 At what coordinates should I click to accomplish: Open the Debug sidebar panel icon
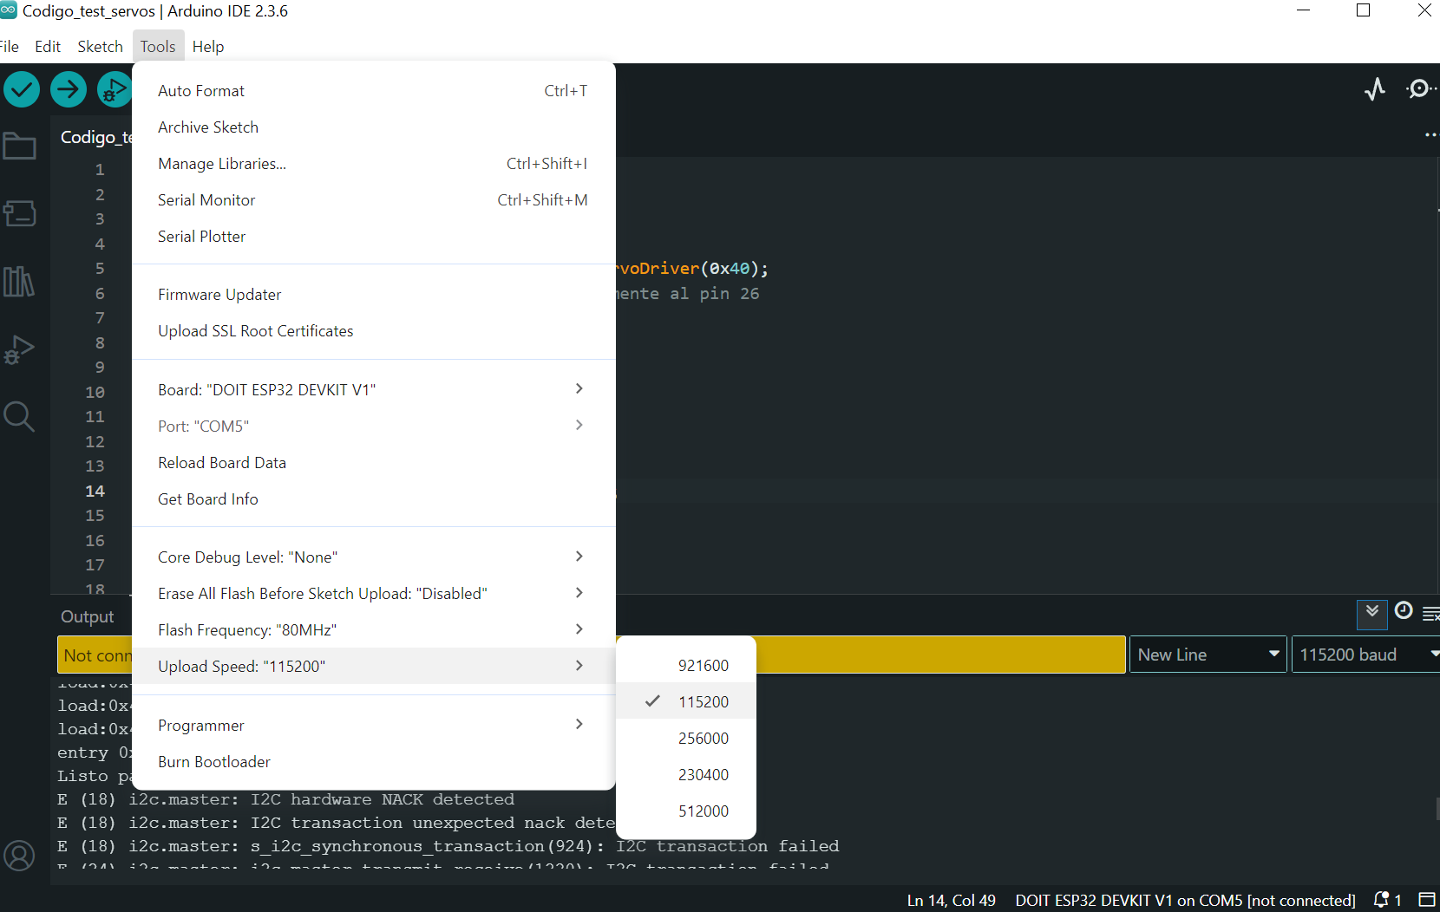pyautogui.click(x=19, y=349)
